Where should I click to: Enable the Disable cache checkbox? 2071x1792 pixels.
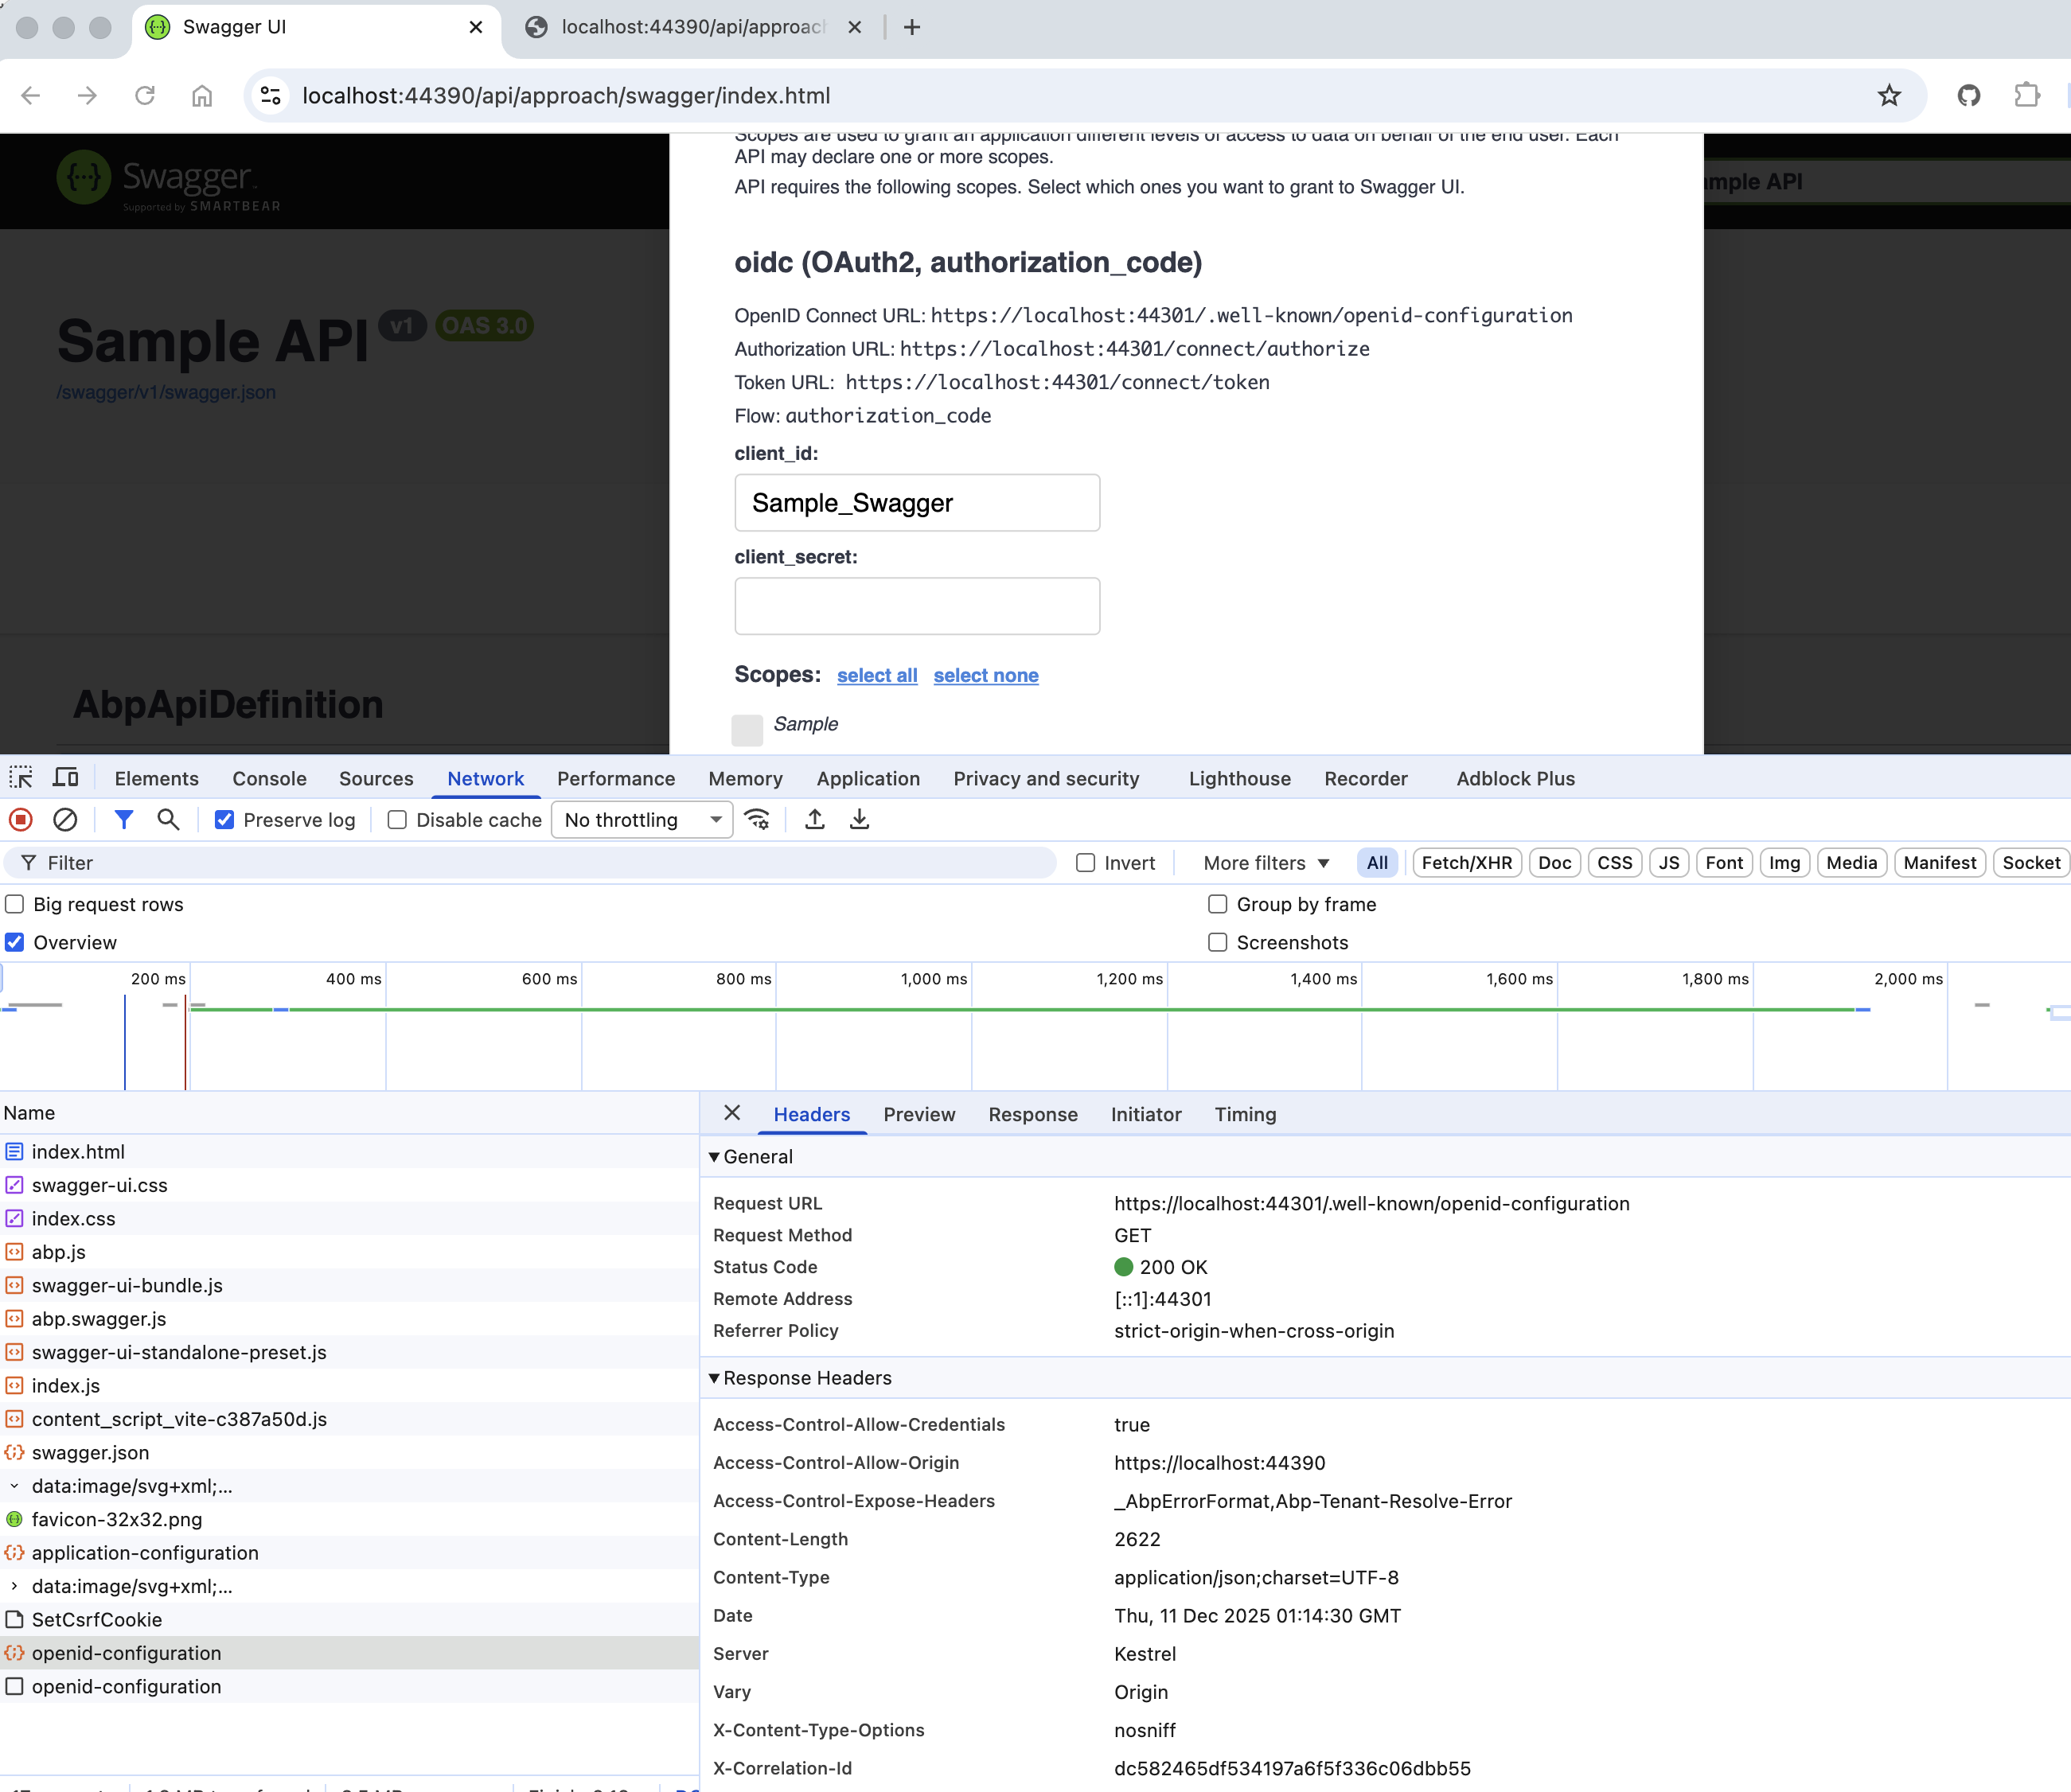[x=397, y=820]
